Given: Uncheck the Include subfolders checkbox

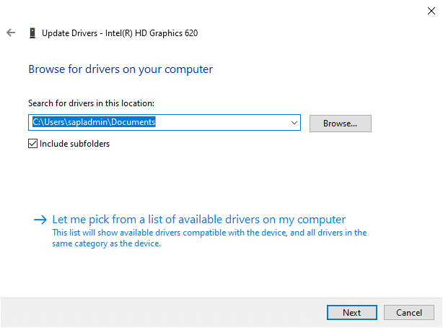Looking at the screenshot, I should tap(33, 144).
